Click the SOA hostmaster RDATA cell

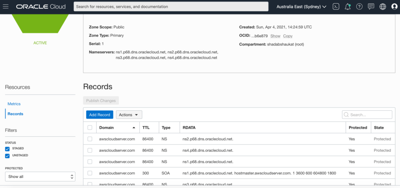coord(259,173)
